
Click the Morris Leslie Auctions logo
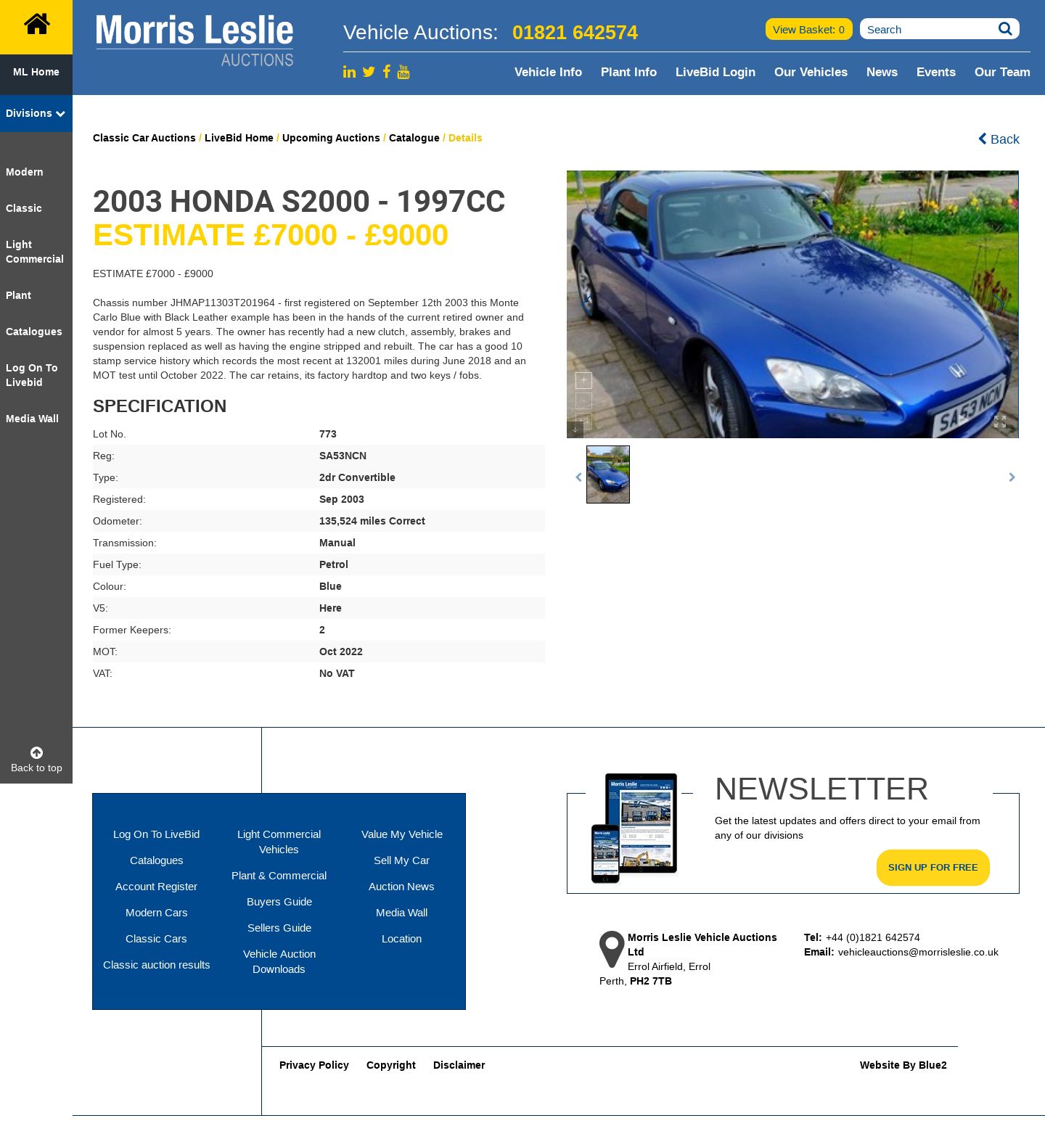tap(194, 41)
